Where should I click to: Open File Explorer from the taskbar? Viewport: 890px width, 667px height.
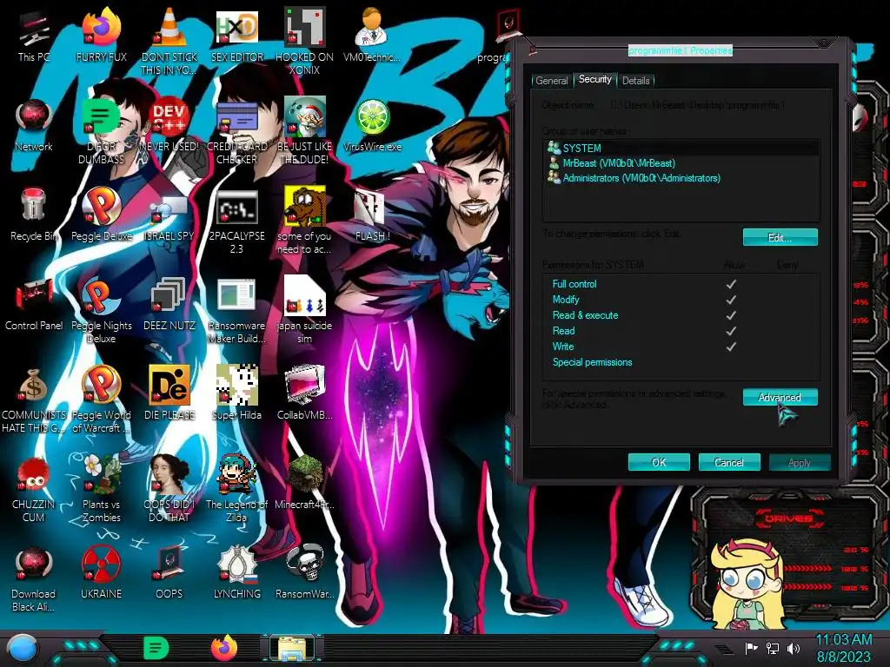291,650
